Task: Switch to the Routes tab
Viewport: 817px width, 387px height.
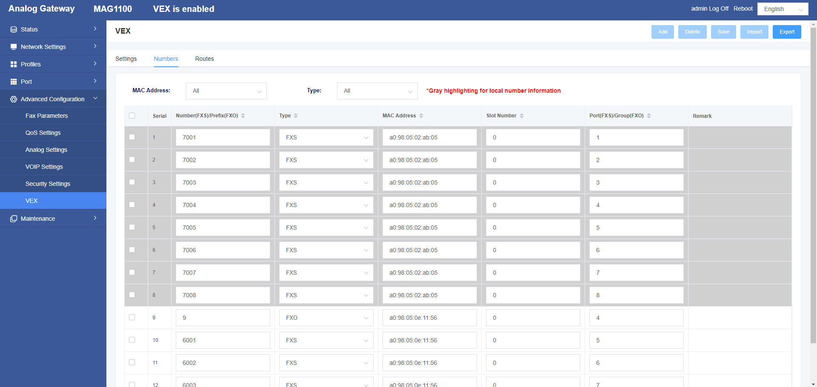Action: (204, 59)
